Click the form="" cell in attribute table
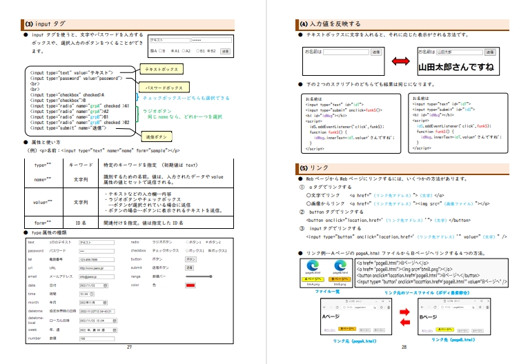The height and width of the screenshot is (364, 528). click(x=43, y=223)
